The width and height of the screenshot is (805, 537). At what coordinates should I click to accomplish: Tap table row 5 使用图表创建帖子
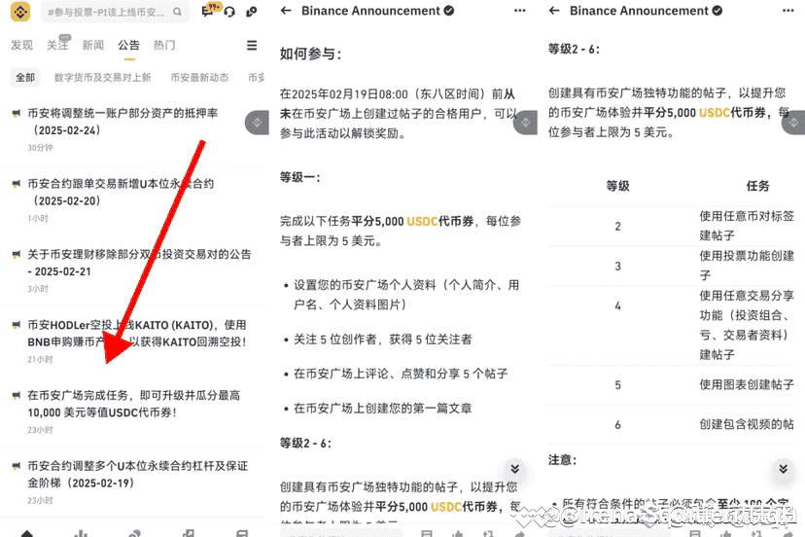[x=672, y=385]
